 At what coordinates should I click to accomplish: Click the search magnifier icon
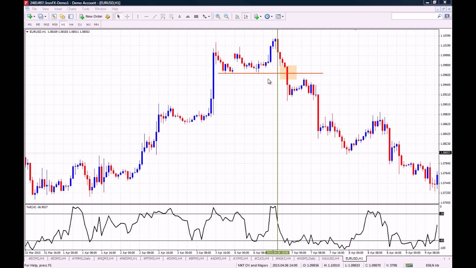click(440, 16)
